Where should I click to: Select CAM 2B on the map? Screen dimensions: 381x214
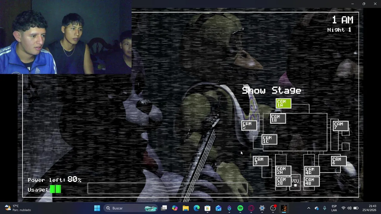pyautogui.click(x=283, y=181)
